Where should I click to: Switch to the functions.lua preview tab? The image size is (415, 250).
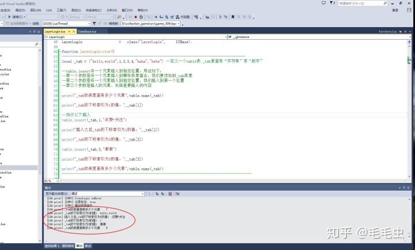pos(387,32)
